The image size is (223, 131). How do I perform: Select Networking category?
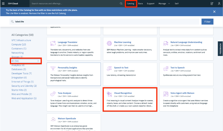click(x=18, y=53)
